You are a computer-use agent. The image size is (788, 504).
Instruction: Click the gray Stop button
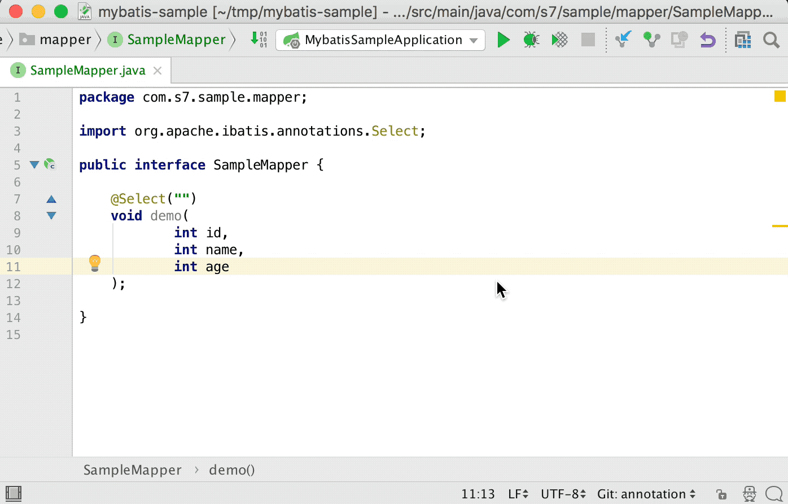coord(588,40)
